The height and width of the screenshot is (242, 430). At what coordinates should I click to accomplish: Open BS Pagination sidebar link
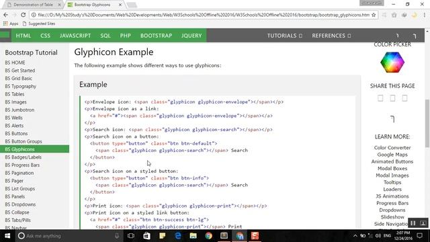pyautogui.click(x=19, y=173)
